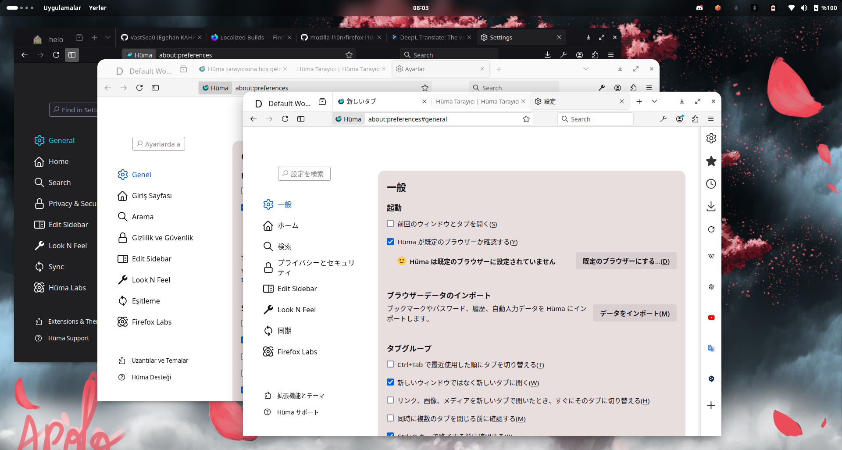
Task: Select the DeepL Translate tab in dark window
Action: [432, 38]
